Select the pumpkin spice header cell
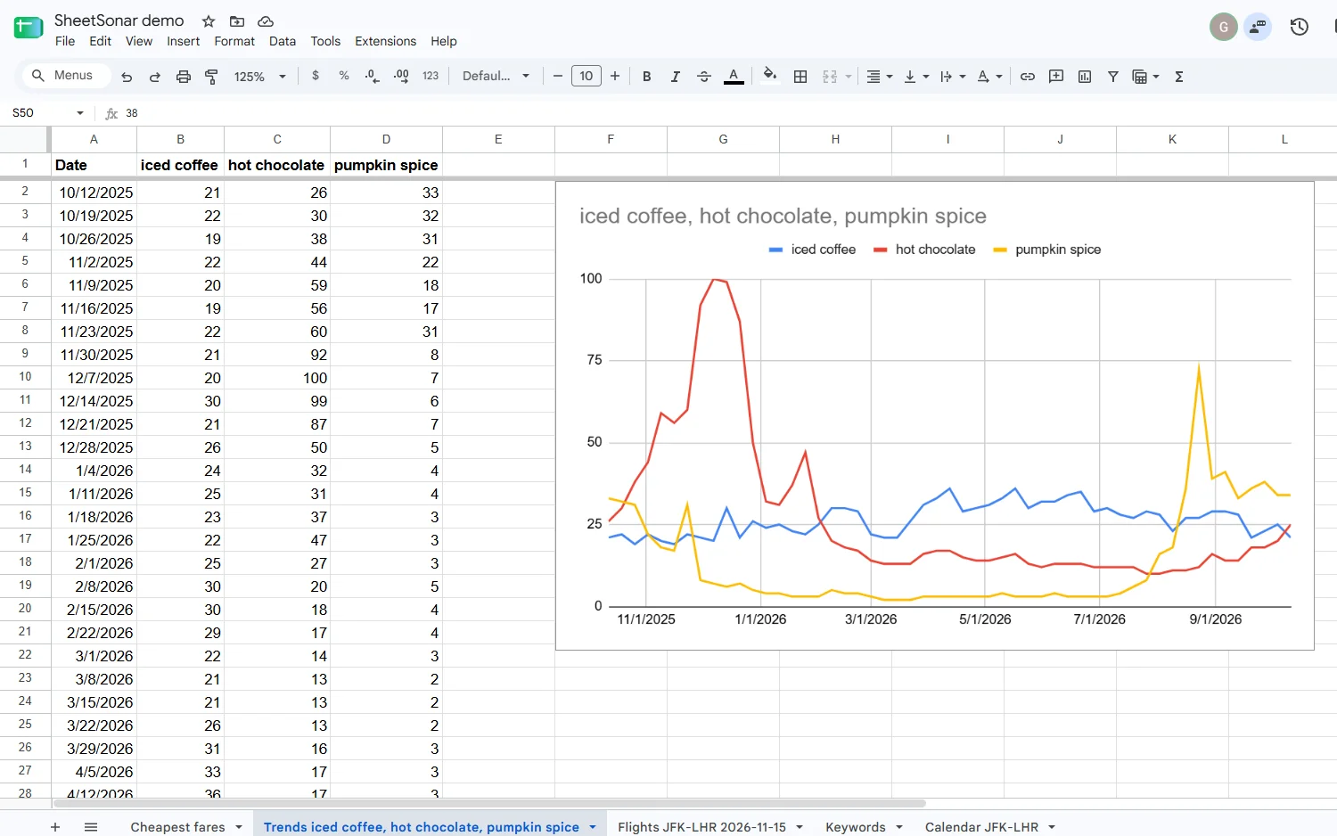Screen dimensions: 1337x836 (x=386, y=166)
